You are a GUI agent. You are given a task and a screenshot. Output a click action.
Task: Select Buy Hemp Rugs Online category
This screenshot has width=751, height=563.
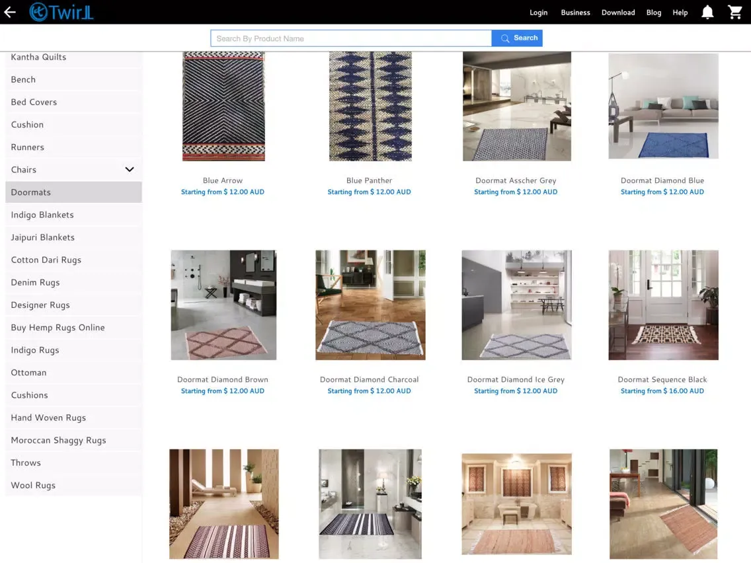pyautogui.click(x=74, y=327)
